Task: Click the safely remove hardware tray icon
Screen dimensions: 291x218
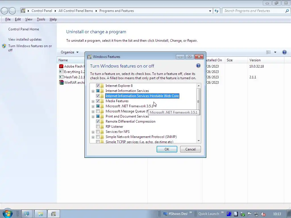Action: (x=242, y=214)
